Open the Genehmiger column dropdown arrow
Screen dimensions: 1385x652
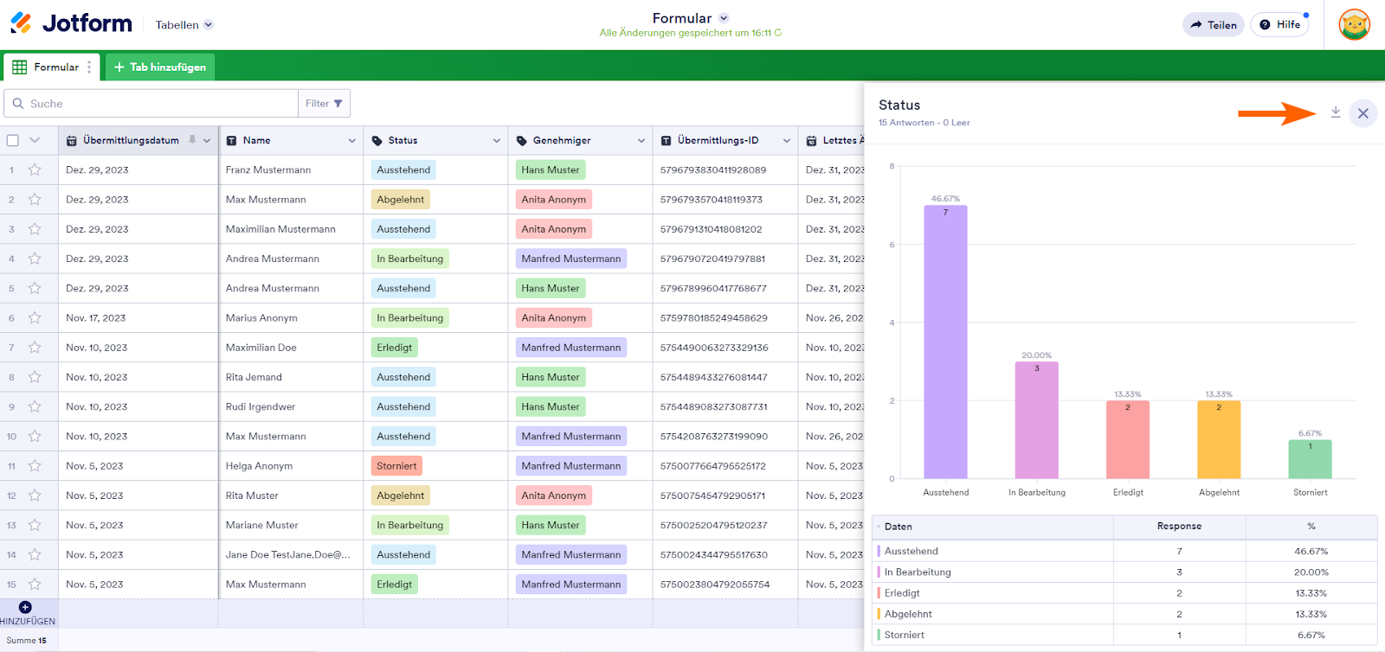641,141
